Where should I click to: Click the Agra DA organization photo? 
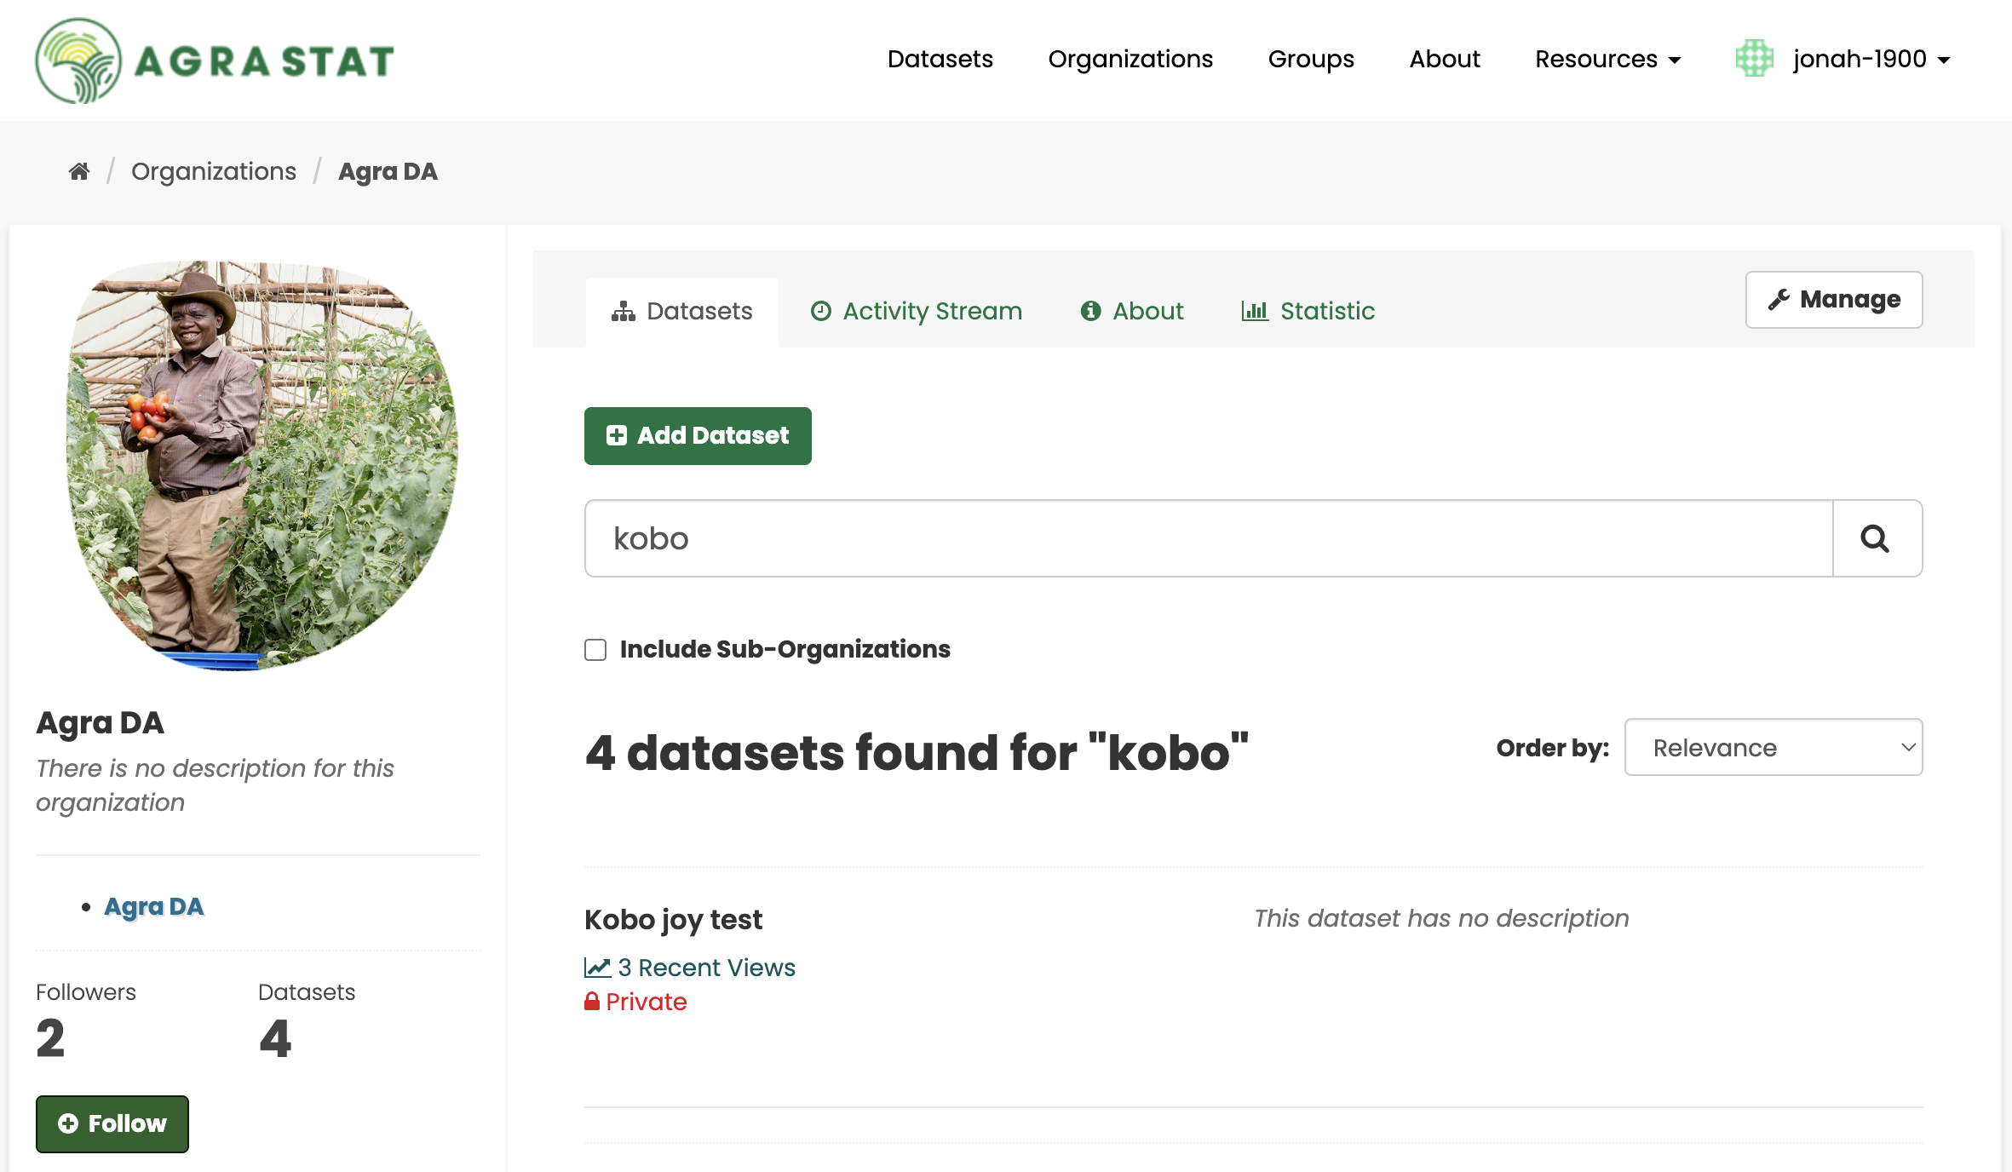(262, 466)
